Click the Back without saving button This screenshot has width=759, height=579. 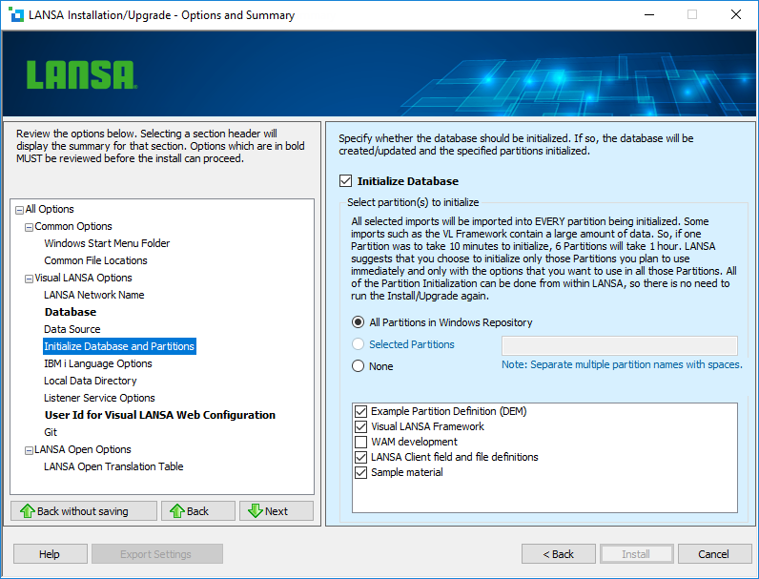[84, 510]
